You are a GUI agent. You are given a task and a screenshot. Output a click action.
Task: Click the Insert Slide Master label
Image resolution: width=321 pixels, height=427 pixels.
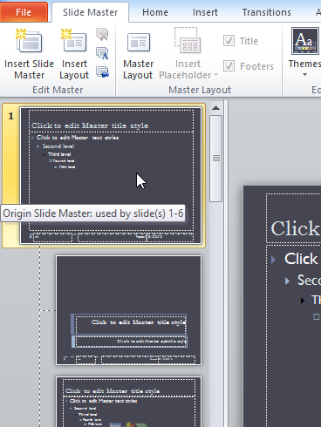pos(29,70)
